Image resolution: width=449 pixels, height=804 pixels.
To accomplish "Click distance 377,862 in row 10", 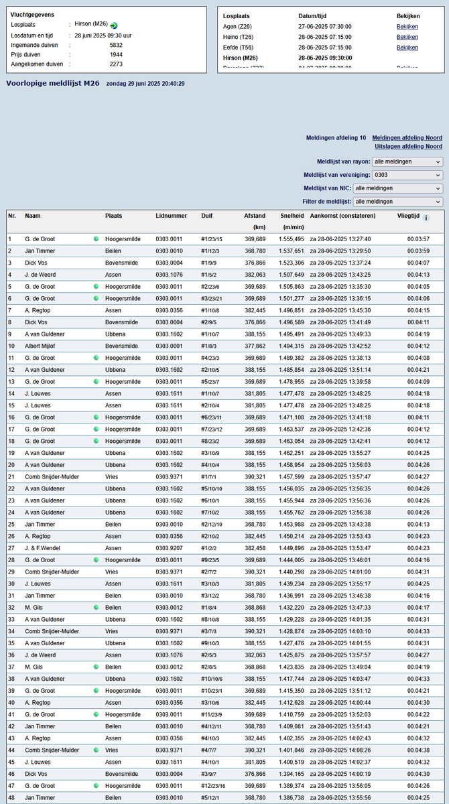I will (255, 346).
